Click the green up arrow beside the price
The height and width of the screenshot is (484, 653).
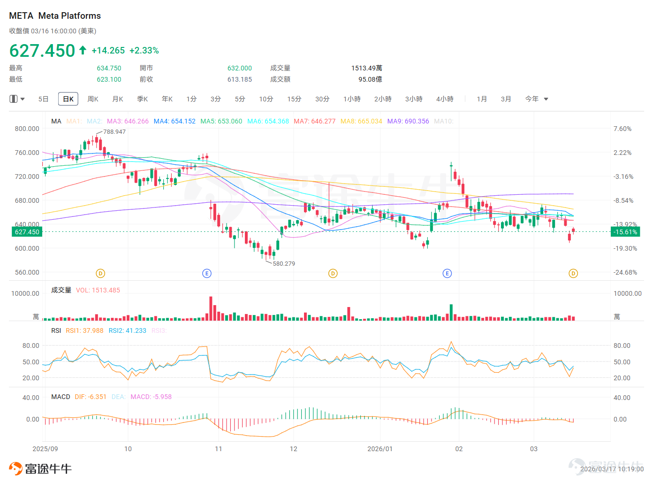(x=83, y=50)
